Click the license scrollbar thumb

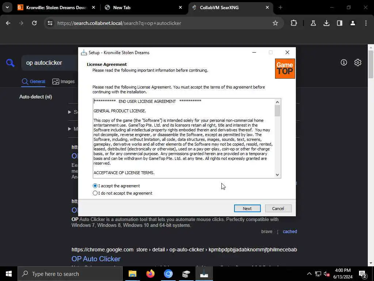(277, 110)
